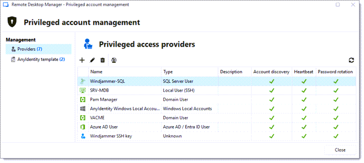Screen dimensions: 364x163
Task: Click the VACME row icon
Action: pos(83,118)
